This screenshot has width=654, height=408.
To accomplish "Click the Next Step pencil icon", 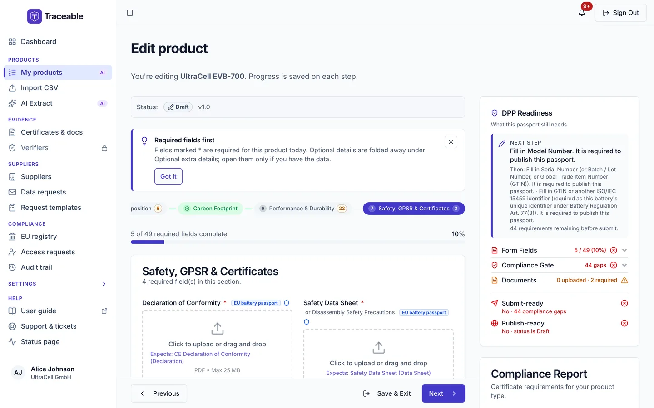I will (502, 143).
